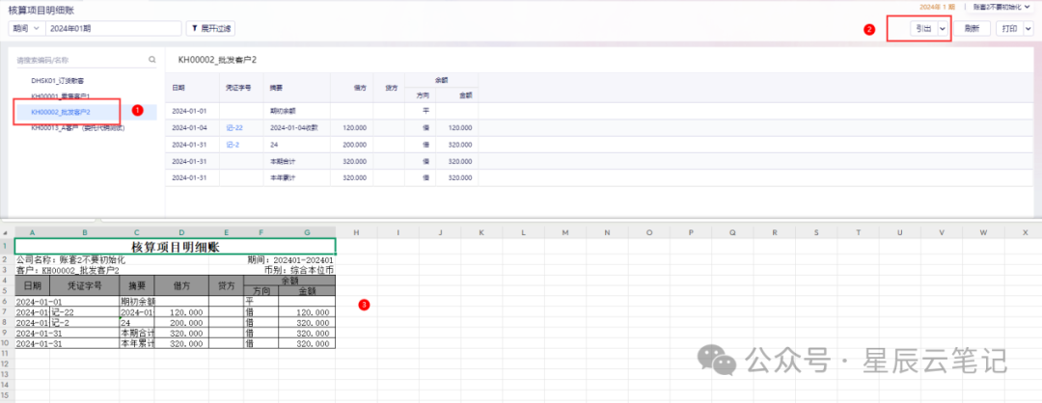Open voucher link 记-22
This screenshot has height=403, width=1042.
click(233, 127)
